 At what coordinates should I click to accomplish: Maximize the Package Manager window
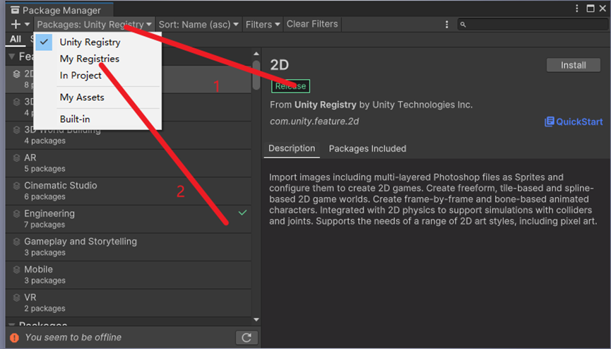pos(591,8)
